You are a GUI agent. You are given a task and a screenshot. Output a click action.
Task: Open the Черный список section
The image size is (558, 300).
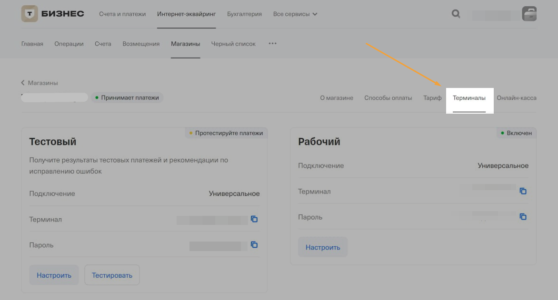tap(233, 43)
